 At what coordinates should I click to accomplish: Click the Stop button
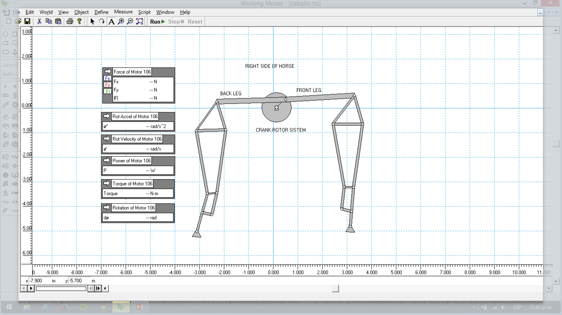pyautogui.click(x=176, y=22)
